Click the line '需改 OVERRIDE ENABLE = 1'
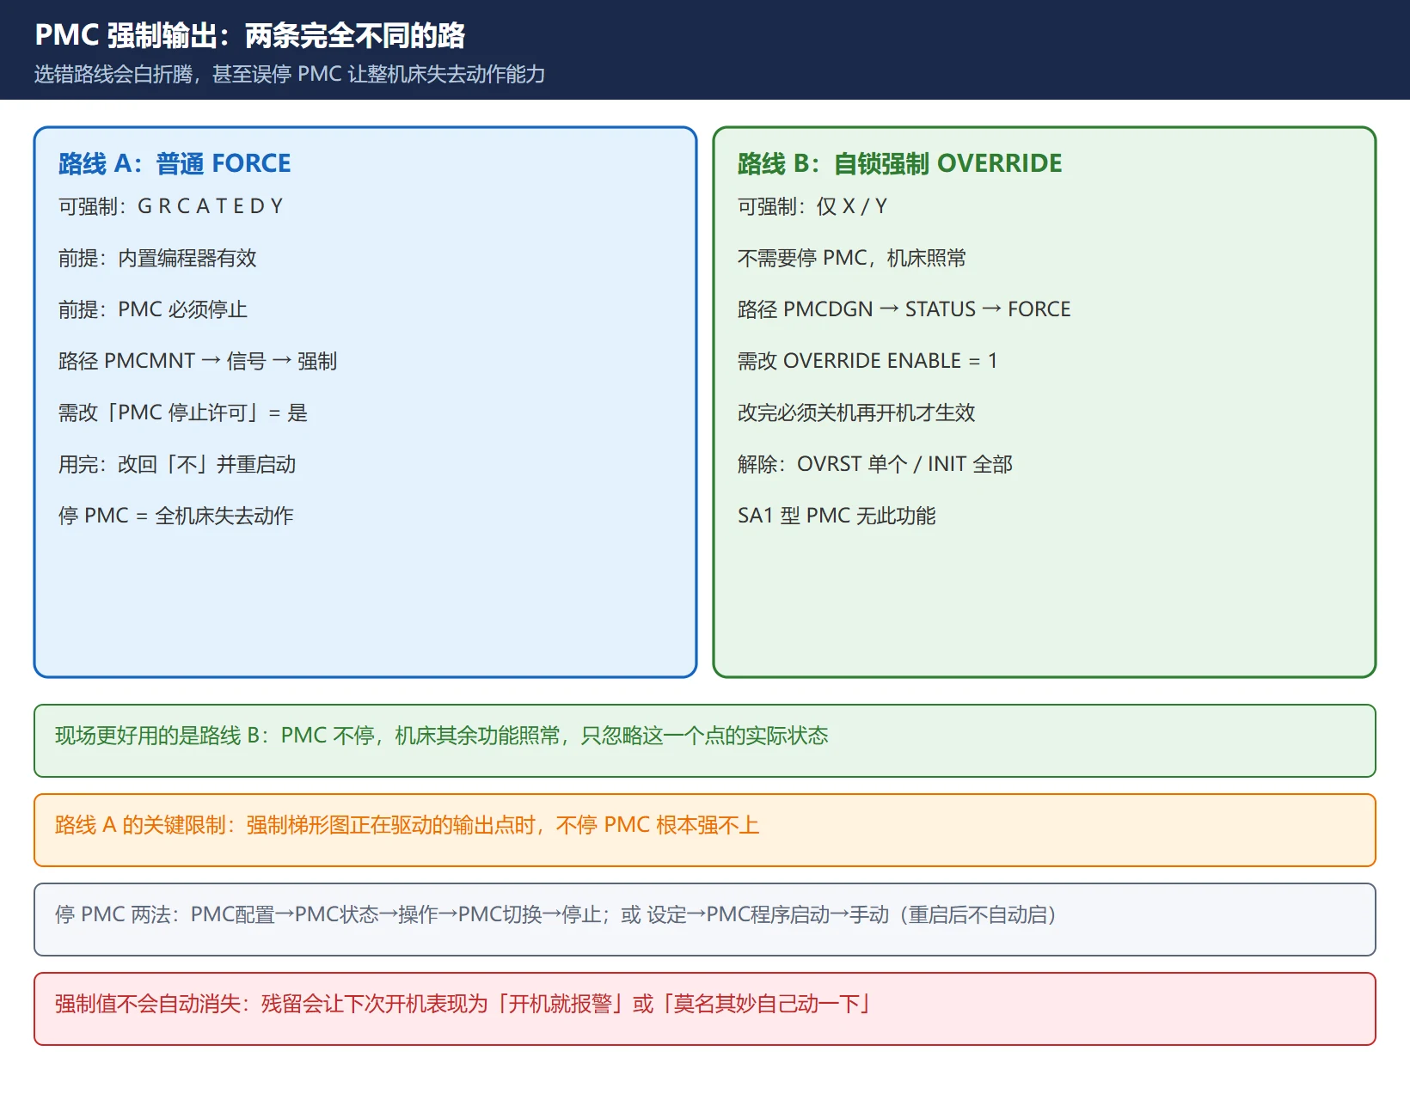Screen dimensions: 1410x1100 point(867,361)
